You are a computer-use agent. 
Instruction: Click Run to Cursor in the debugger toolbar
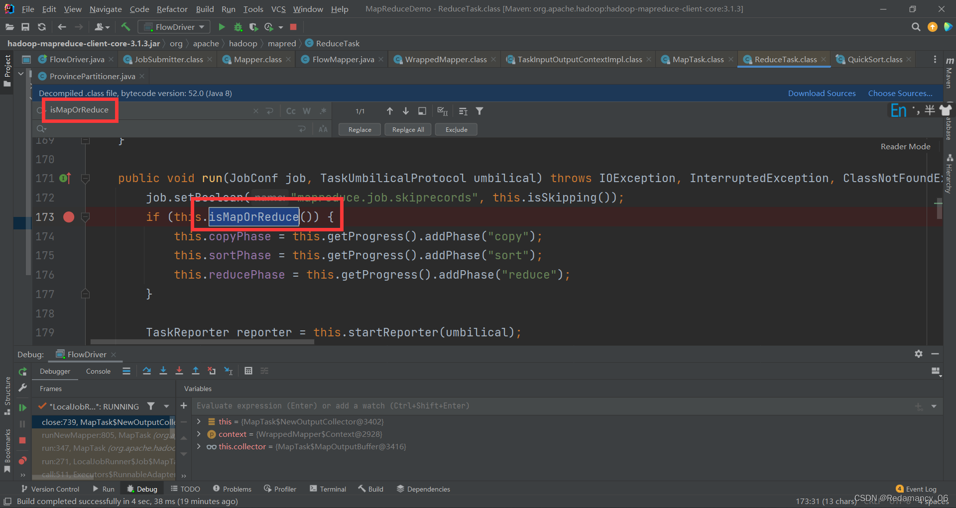(x=229, y=371)
